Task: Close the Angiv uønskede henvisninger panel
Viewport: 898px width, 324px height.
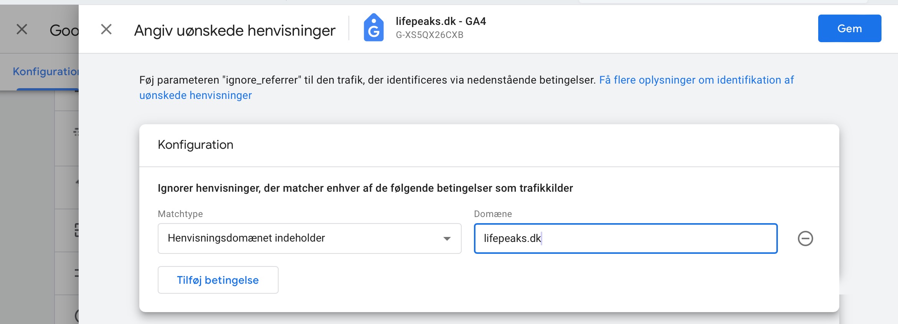Action: point(106,29)
